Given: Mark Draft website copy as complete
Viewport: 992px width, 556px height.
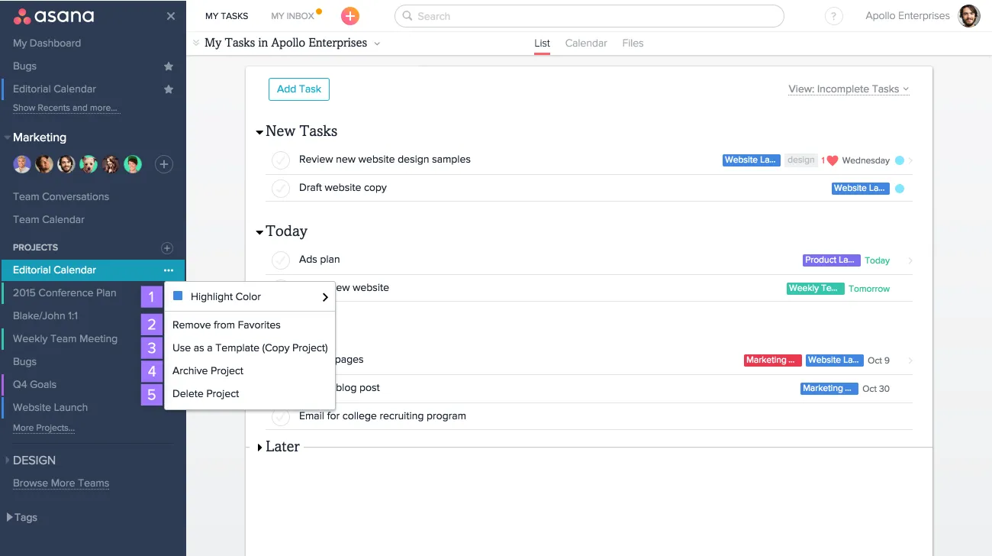Looking at the screenshot, I should [x=281, y=188].
